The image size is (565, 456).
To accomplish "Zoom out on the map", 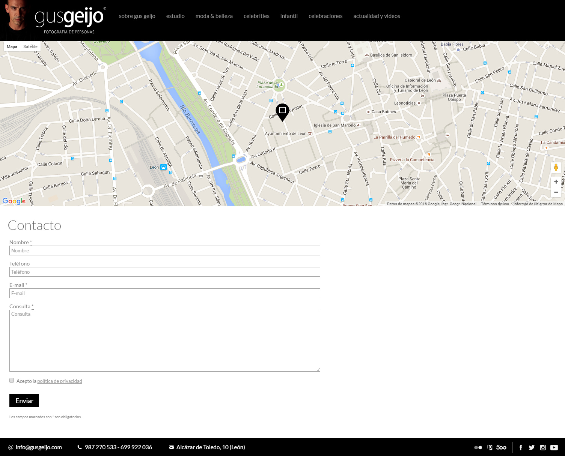I will (556, 192).
